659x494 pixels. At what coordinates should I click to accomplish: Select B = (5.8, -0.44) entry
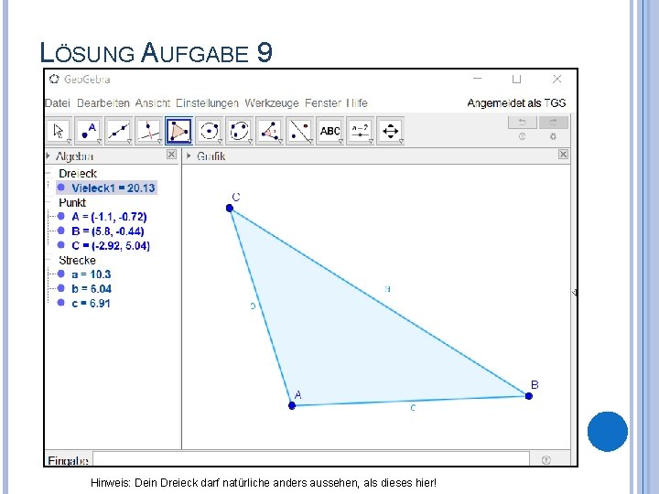click(108, 231)
